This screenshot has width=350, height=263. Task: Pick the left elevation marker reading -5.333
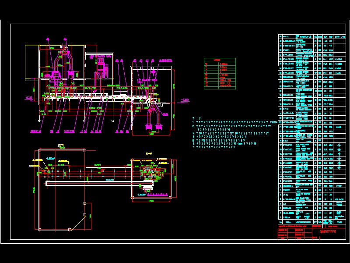29,98
